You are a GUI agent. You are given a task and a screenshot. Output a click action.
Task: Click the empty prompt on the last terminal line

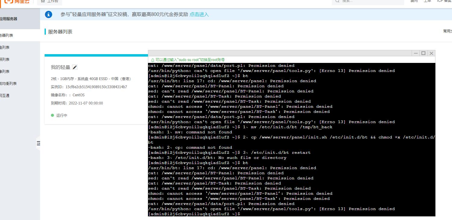[x=194, y=214]
